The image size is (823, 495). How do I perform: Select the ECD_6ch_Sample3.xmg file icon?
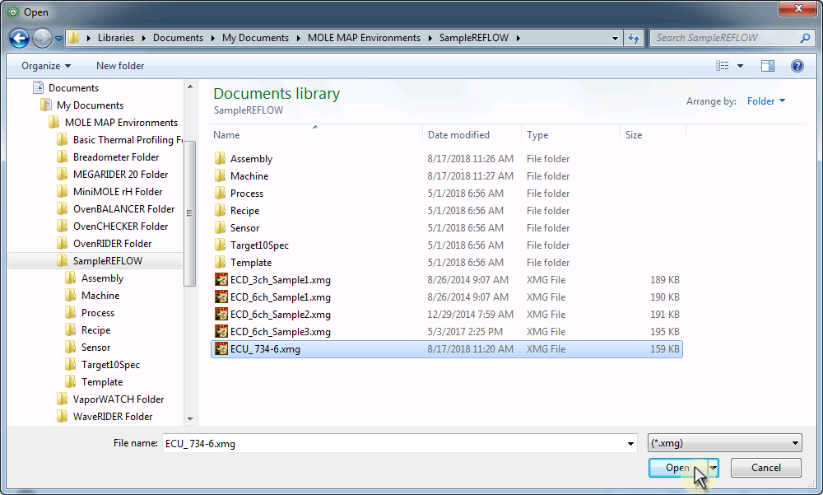pyautogui.click(x=221, y=332)
